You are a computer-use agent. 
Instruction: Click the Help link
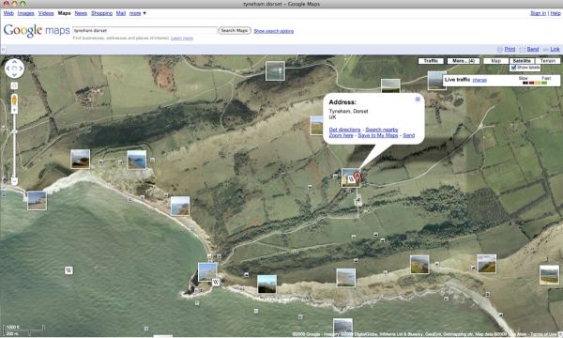pos(555,13)
